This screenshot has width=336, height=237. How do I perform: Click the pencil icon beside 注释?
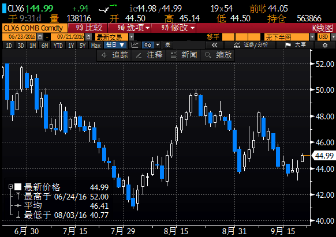coord(139,55)
